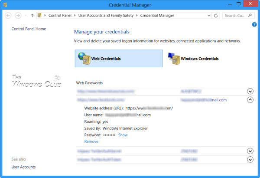The image size is (260, 178).
Task: Click the 'Saved By: Windows Internet Explorer' text
Action: 116,129
